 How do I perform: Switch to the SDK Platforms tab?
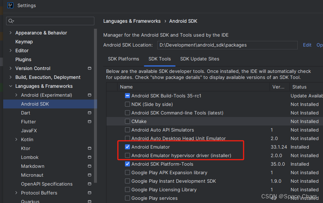click(x=123, y=59)
